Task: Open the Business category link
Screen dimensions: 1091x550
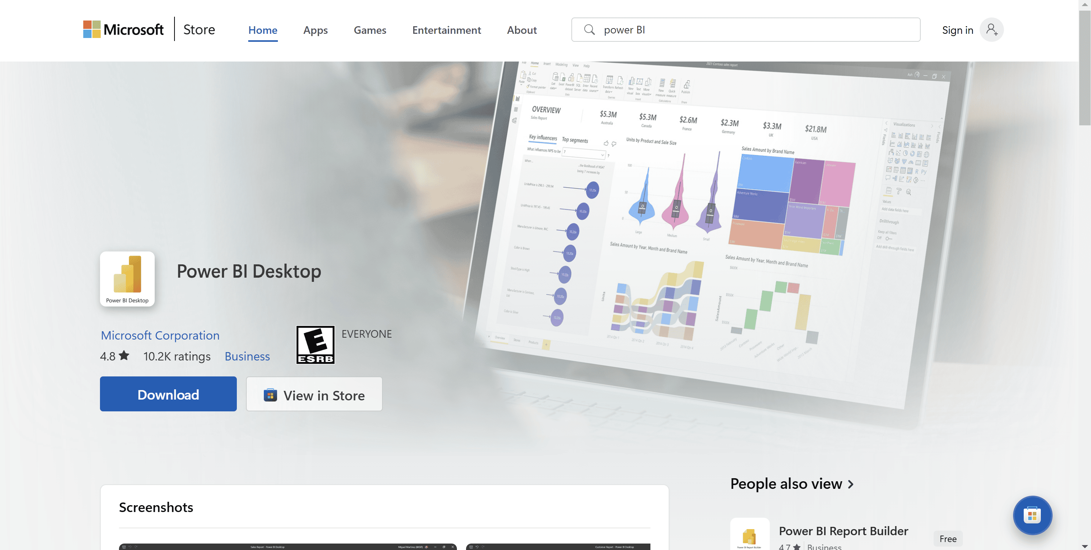Action: click(247, 356)
